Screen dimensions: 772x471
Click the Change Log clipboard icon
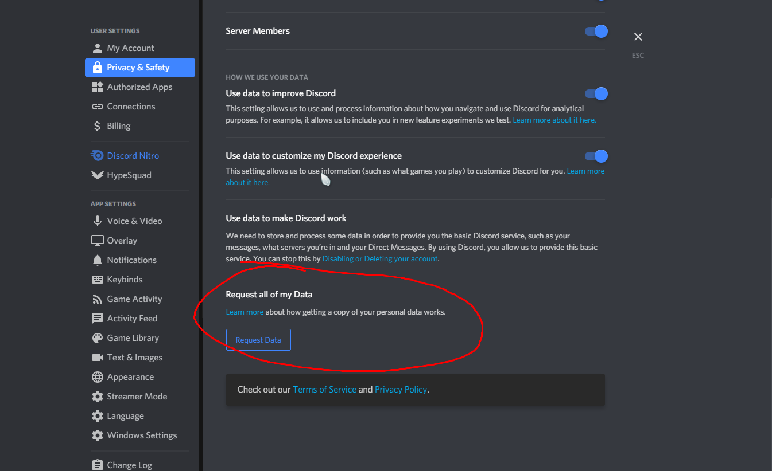[x=98, y=465]
